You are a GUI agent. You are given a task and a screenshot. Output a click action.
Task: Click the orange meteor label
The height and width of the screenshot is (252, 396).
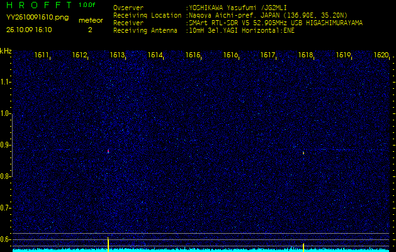point(89,20)
